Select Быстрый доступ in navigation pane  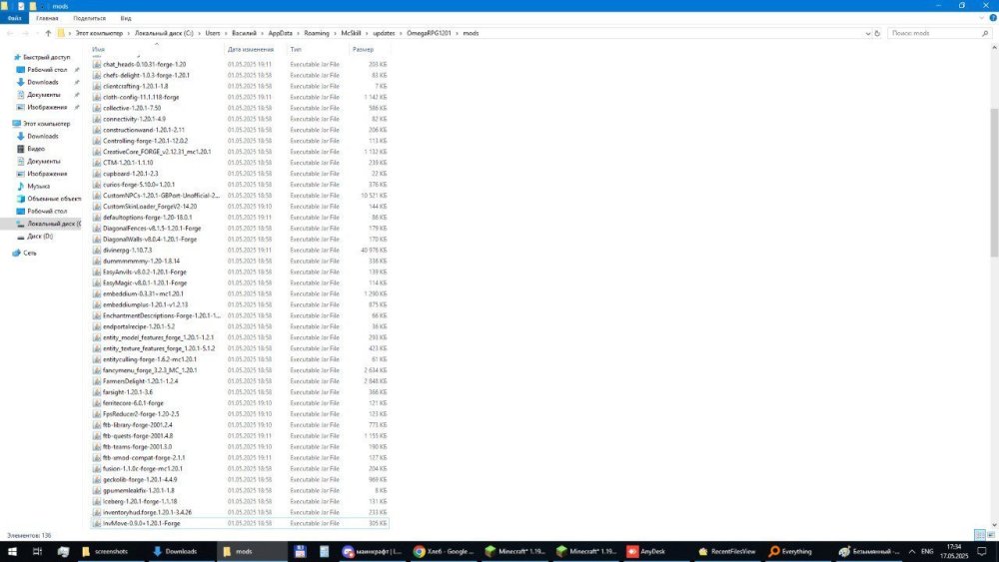click(x=47, y=57)
